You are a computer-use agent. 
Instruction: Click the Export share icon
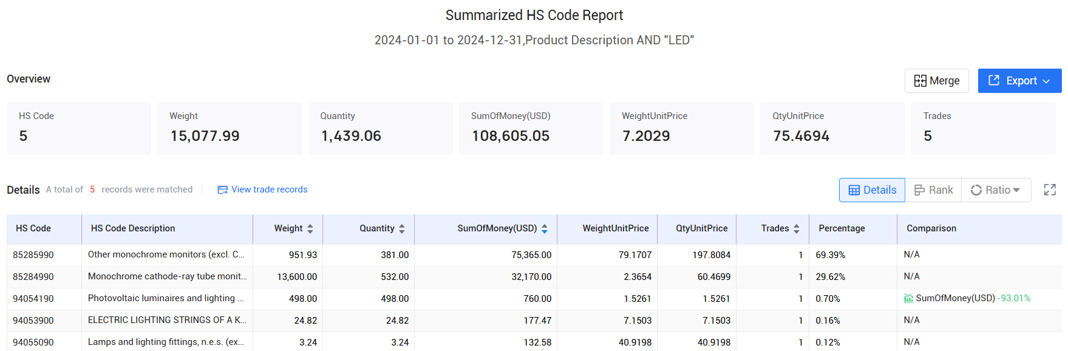pos(994,80)
